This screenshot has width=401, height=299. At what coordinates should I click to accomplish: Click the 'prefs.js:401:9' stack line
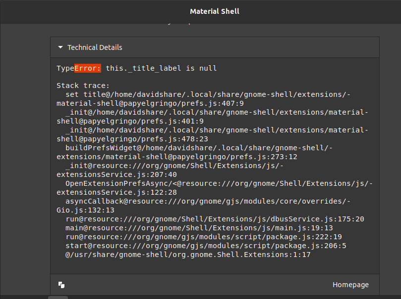(x=130, y=121)
